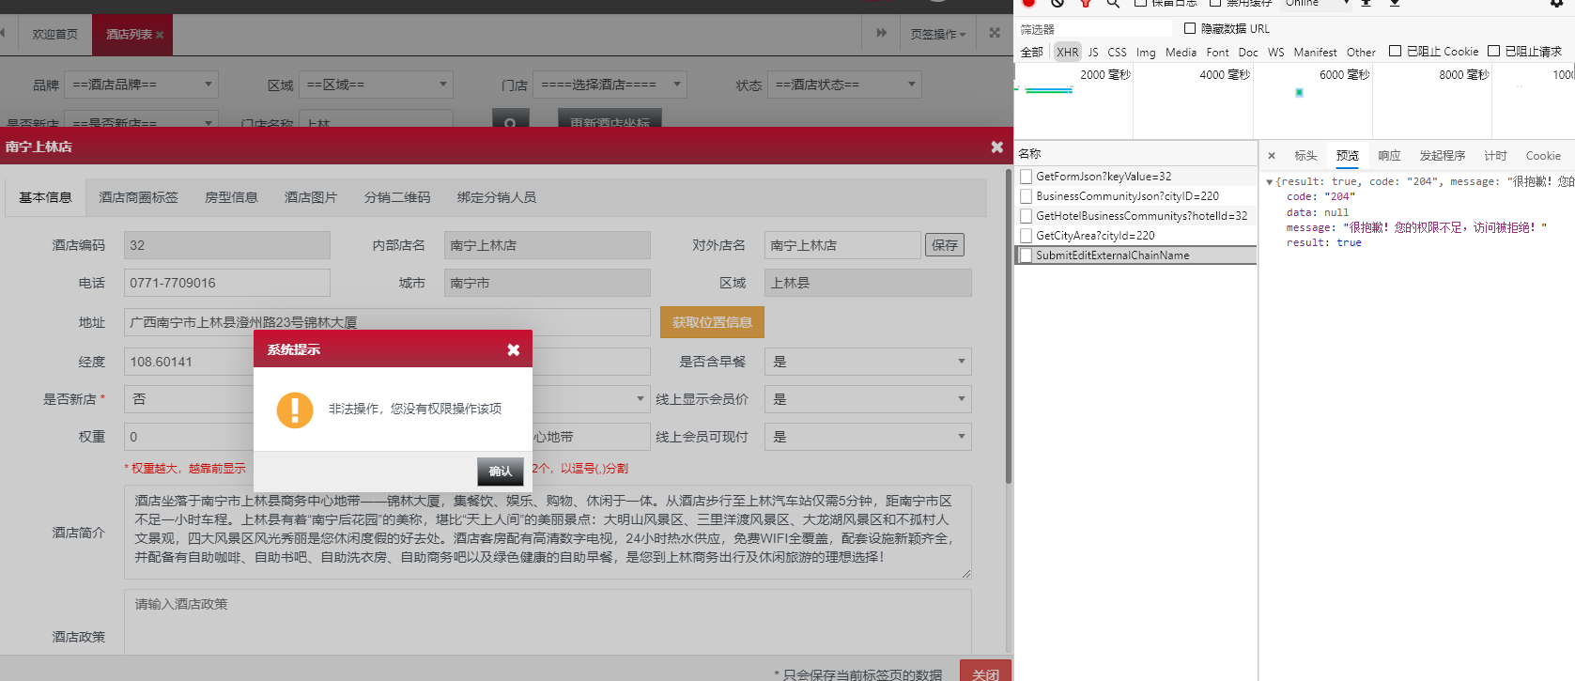The image size is (1575, 681).
Task: Click 保存 next to 对外店名
Action: point(945,245)
